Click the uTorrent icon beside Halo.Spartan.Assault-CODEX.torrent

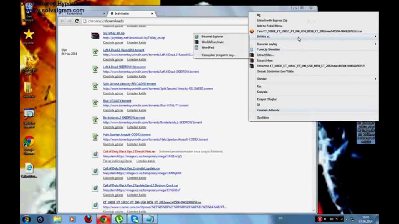pyautogui.click(x=95, y=137)
